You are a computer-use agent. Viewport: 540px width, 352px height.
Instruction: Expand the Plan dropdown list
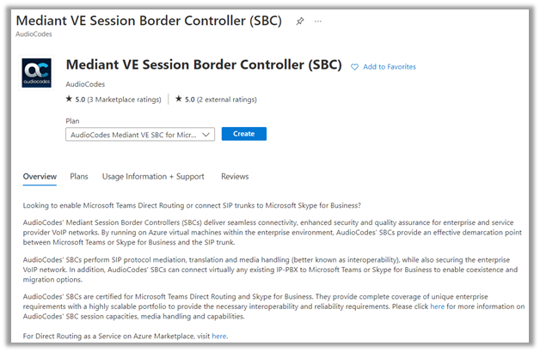point(140,134)
